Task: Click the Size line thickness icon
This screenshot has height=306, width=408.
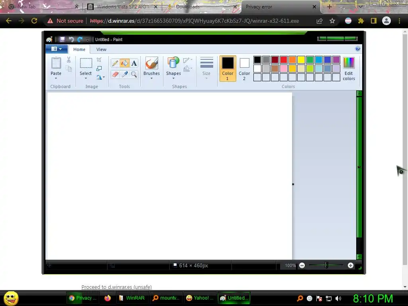Action: [x=207, y=63]
